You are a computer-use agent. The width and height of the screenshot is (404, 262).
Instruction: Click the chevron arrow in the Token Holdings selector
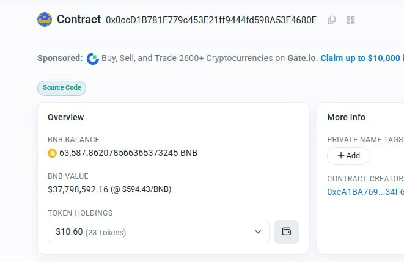coord(257,232)
